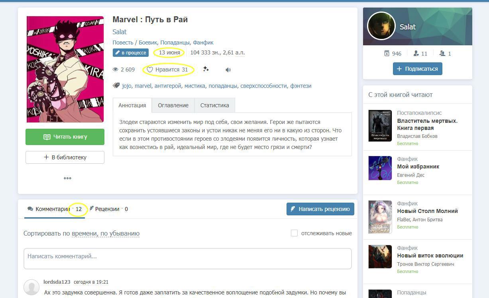Open the Властитель мертвых. Книга первая title
Screen dimensions: 489x298
click(x=427, y=124)
